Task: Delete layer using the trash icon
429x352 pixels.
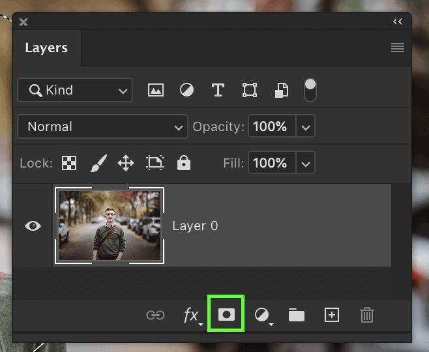Action: pos(367,315)
